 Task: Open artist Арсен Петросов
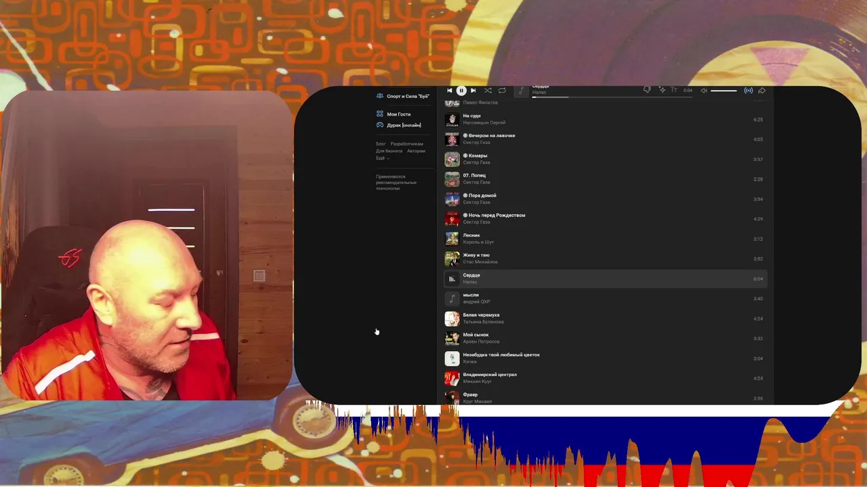pos(481,342)
